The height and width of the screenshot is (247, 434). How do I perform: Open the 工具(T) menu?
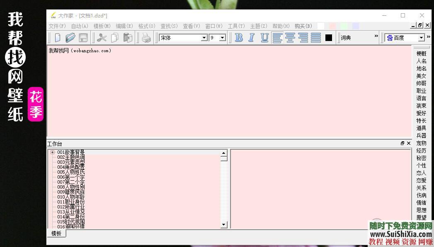pos(236,26)
